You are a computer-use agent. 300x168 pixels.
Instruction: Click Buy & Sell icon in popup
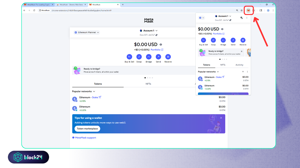[203, 40]
